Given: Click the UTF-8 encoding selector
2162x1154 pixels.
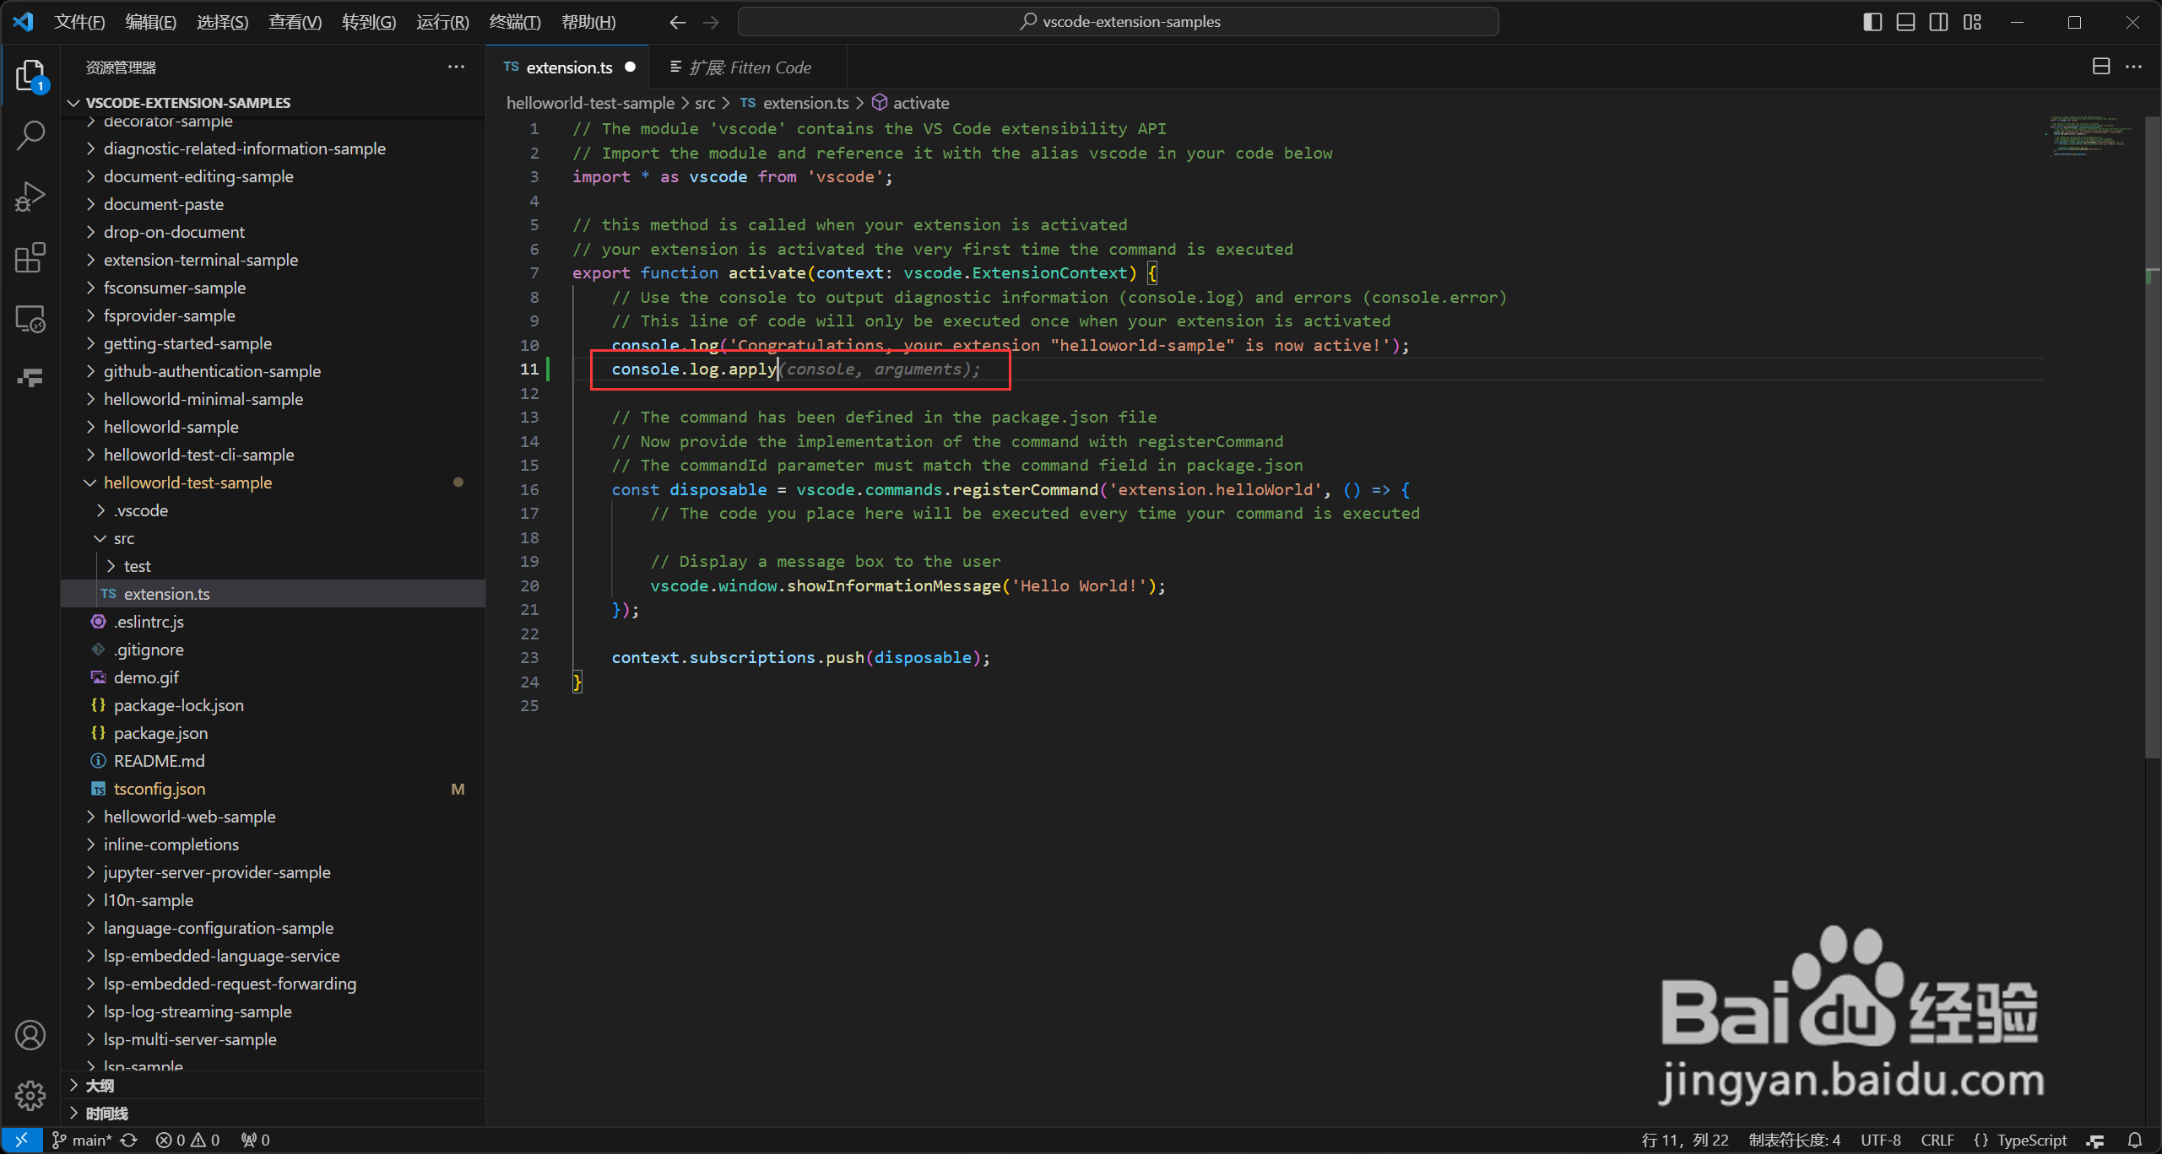Looking at the screenshot, I should (1881, 1140).
